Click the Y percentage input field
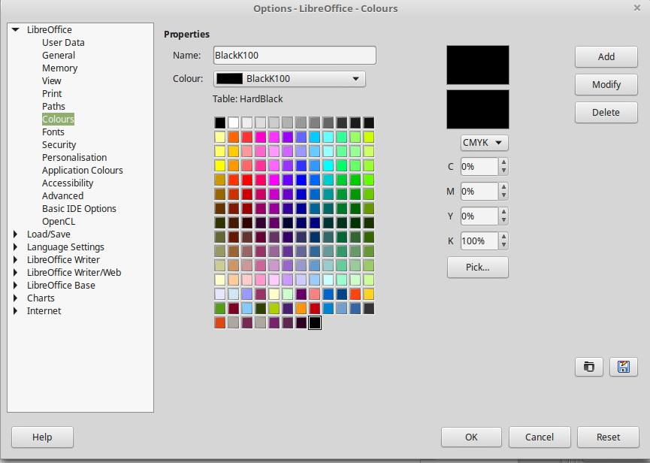Screen dimensions: 650x463 479,216
